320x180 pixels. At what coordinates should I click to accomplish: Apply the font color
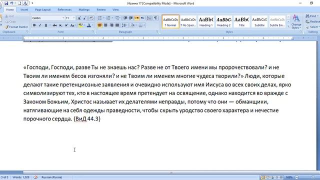click(x=89, y=25)
